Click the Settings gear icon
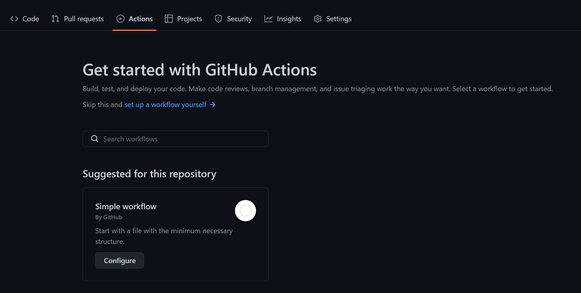 tap(318, 19)
